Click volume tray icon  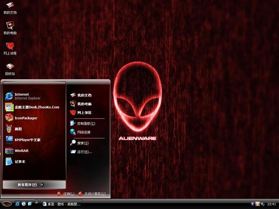262,204
